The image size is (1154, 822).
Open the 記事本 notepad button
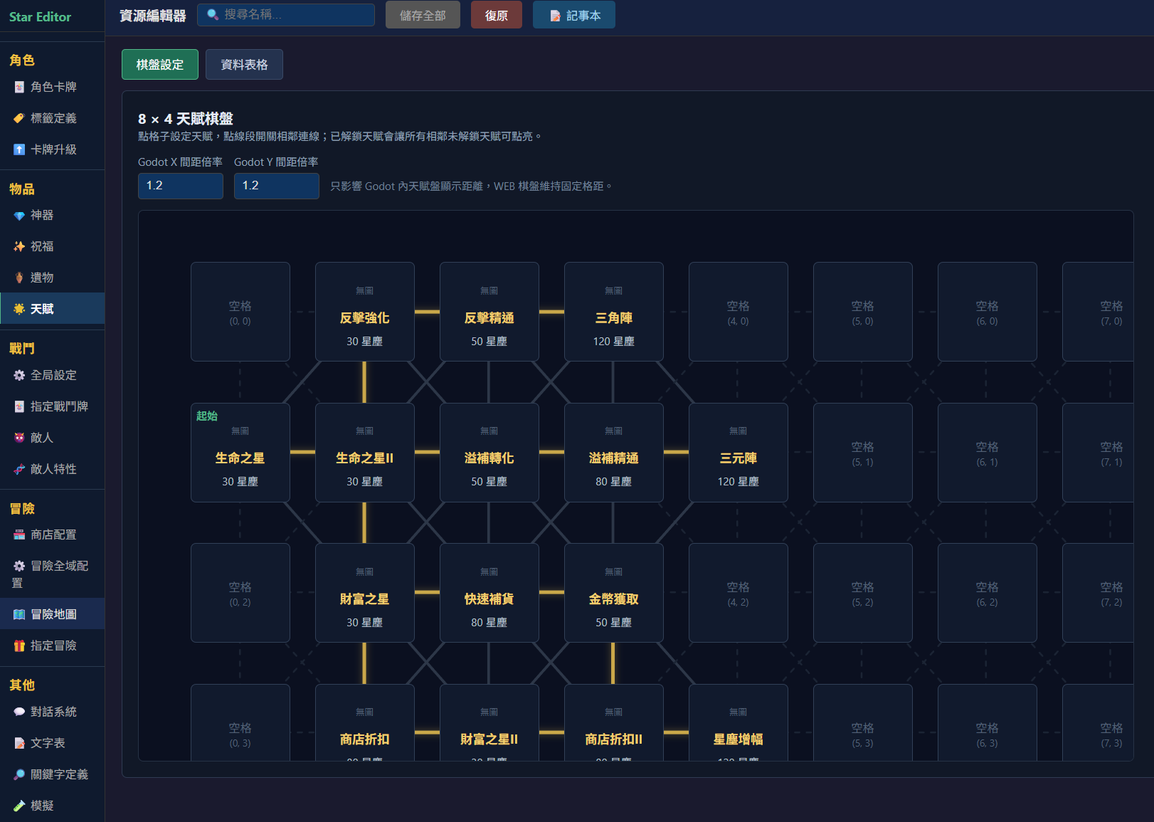574,15
